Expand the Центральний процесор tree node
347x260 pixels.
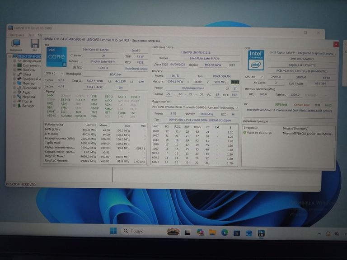[14, 61]
